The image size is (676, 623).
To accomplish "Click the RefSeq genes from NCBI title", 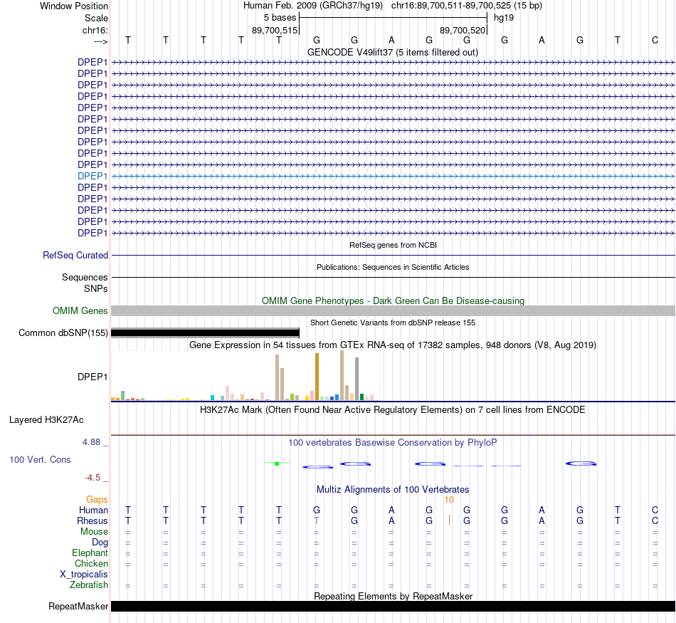I will point(393,245).
